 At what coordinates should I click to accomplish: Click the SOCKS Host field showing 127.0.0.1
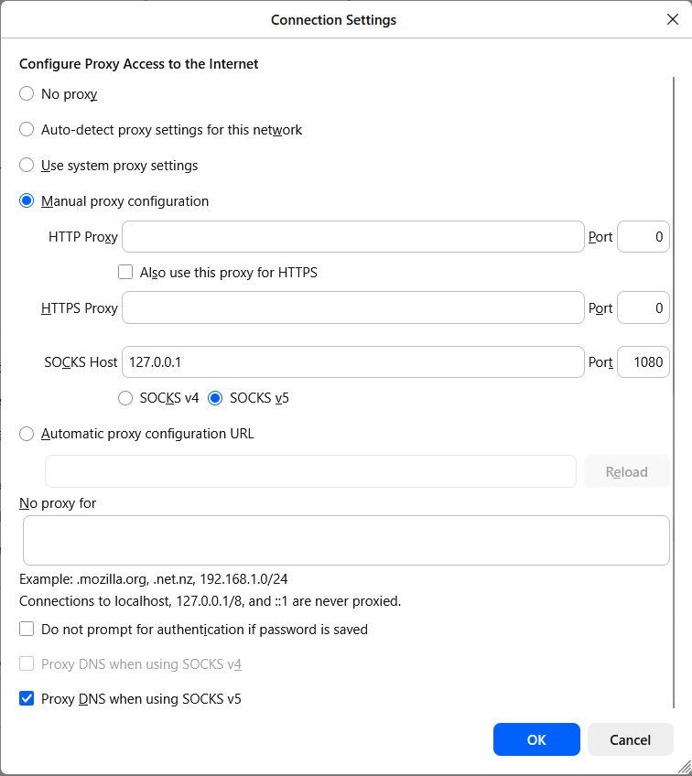pyautogui.click(x=352, y=361)
